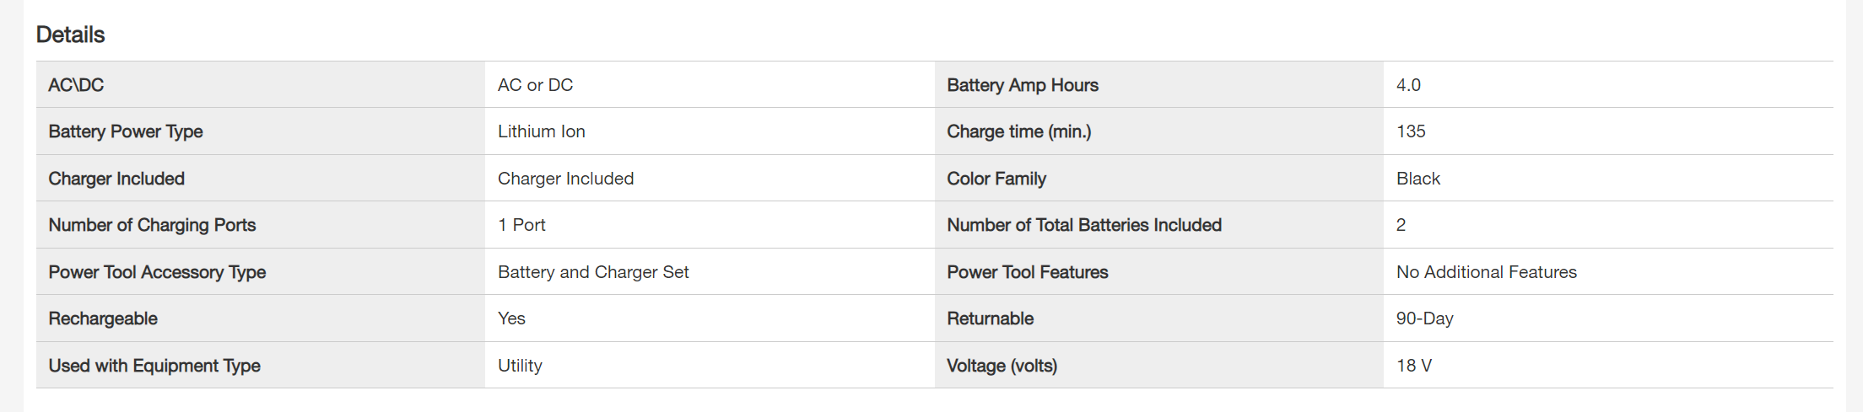Viewport: 1863px width, 412px height.
Task: Click the Used with Equipment Type label
Action: pyautogui.click(x=154, y=366)
